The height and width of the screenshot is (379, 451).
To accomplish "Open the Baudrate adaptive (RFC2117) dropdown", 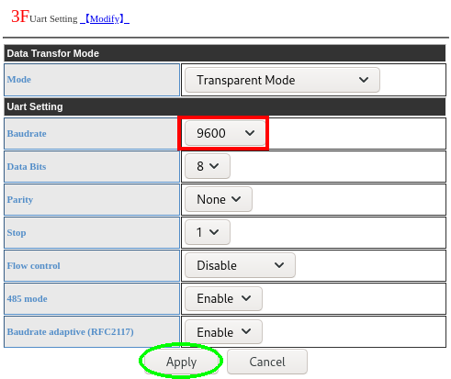I will [x=223, y=332].
